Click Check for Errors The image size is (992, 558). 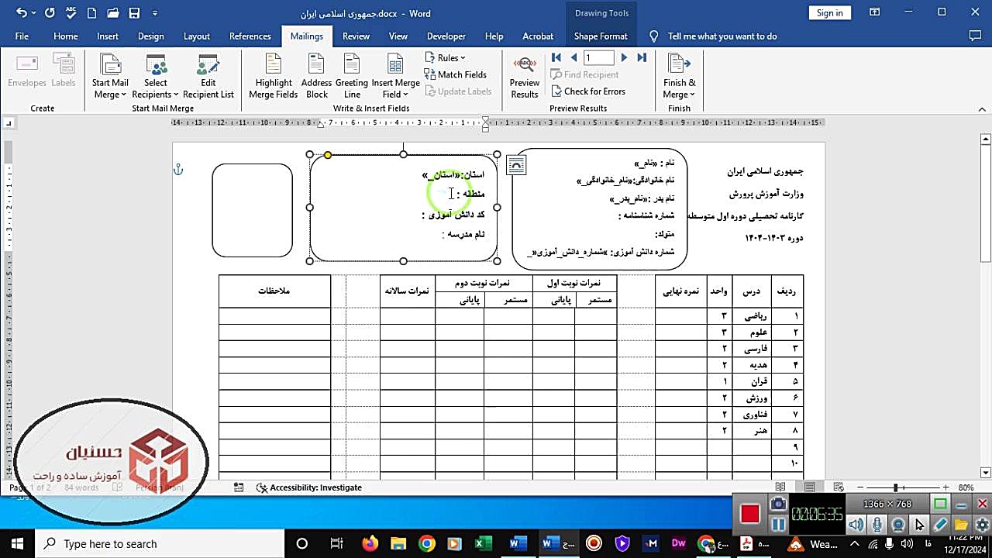[x=588, y=91]
